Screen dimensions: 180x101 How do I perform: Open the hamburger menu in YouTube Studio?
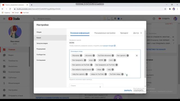click(4, 19)
